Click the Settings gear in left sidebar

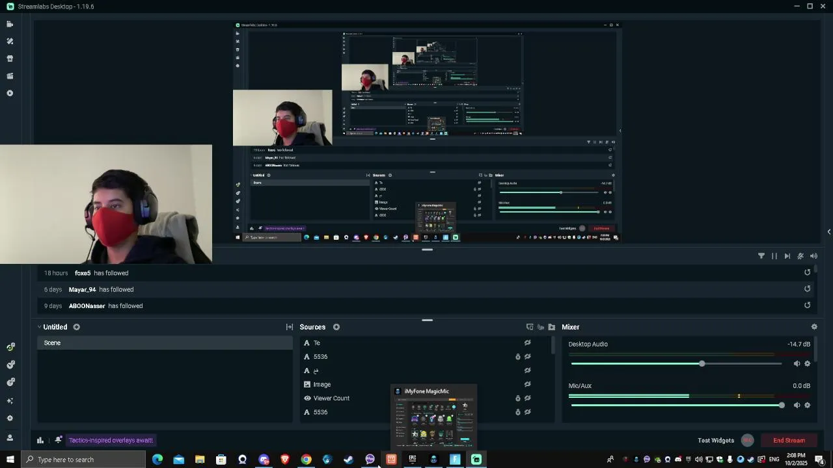coord(10,418)
